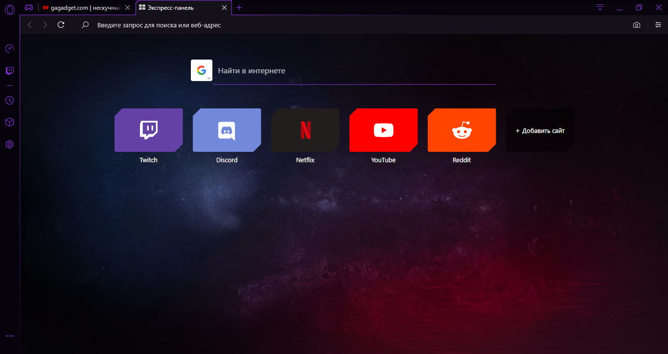Expand sidebar three-dots options
Image resolution: width=668 pixels, height=354 pixels.
coord(9,336)
